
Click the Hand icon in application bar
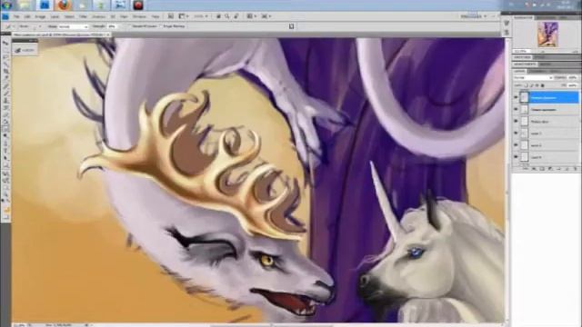(x=218, y=16)
